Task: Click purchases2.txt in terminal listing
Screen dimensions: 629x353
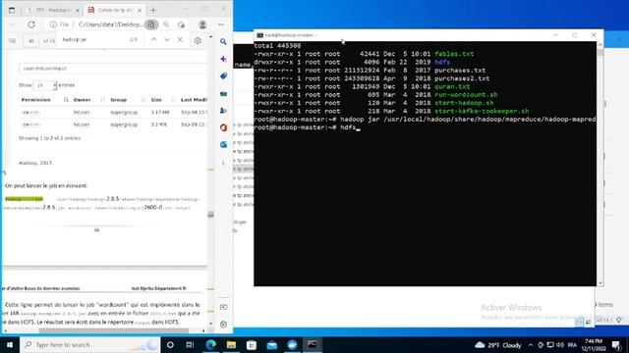Action: 462,78
